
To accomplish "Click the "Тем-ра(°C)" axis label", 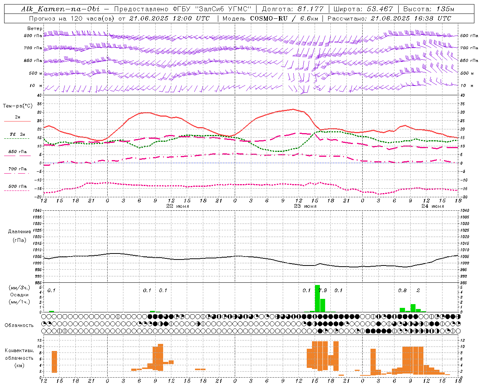I will 18,106.
